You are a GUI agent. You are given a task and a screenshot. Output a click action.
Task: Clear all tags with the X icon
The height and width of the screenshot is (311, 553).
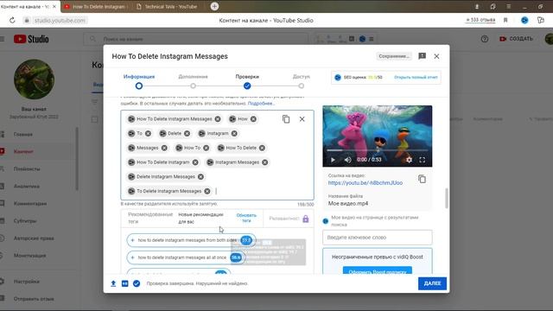pyautogui.click(x=302, y=119)
